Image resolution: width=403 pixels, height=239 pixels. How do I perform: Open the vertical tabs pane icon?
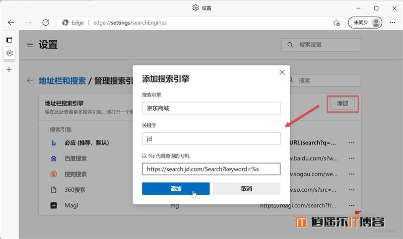coord(9,40)
